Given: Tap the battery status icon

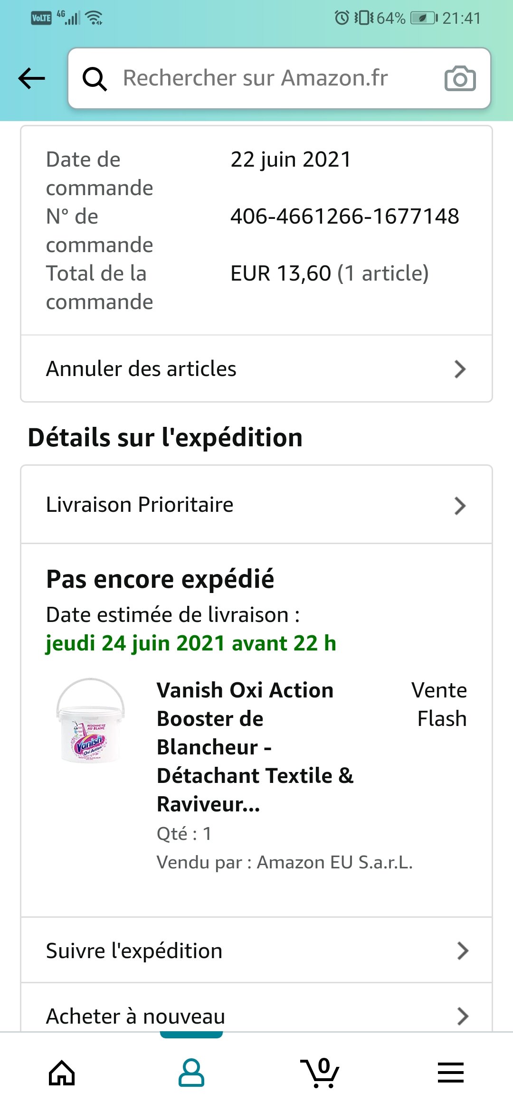Looking at the screenshot, I should (x=424, y=18).
